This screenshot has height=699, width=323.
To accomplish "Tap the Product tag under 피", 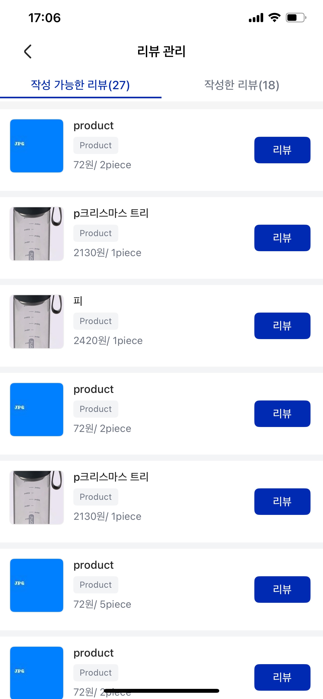I will coord(95,321).
